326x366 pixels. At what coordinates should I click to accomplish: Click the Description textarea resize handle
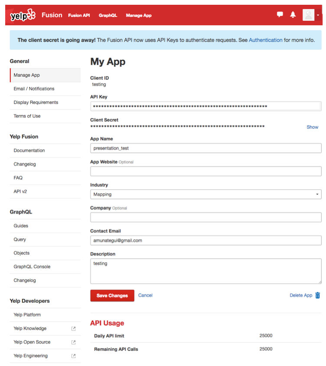320,282
